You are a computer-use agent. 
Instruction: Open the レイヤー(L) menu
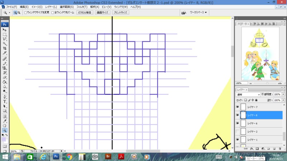51,7
